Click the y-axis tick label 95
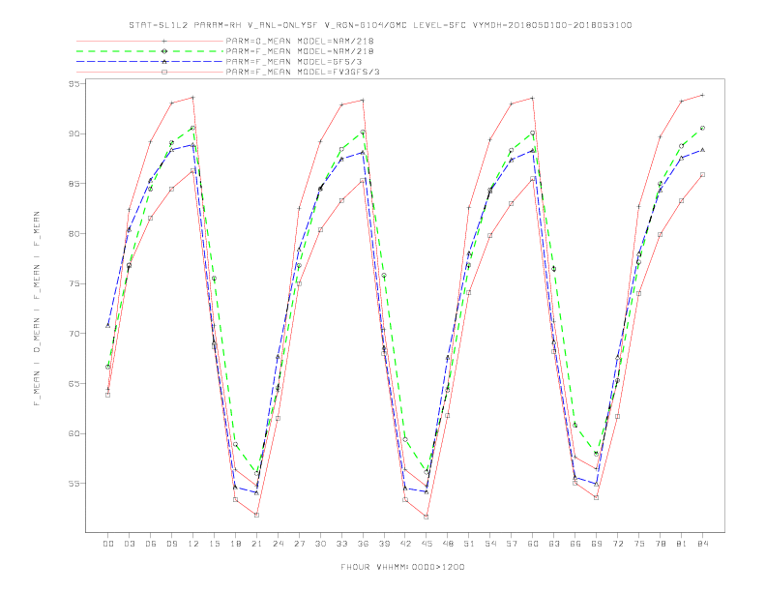Screen dimensions: 766x592 74,84
